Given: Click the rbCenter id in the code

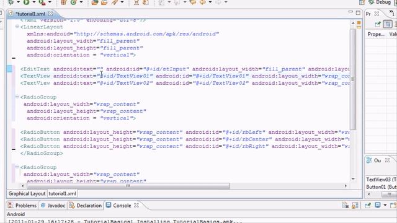Looking at the screenshot, I should [248, 139].
